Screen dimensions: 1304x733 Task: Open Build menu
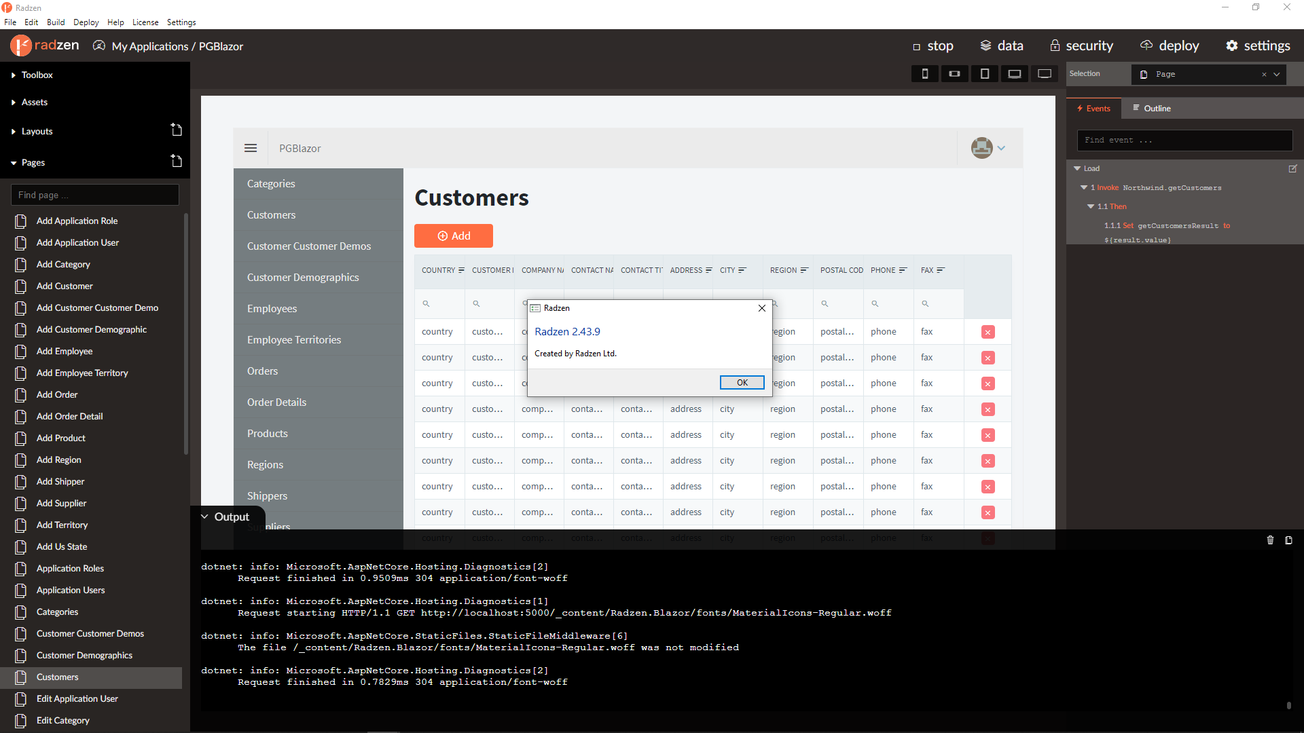[x=56, y=22]
